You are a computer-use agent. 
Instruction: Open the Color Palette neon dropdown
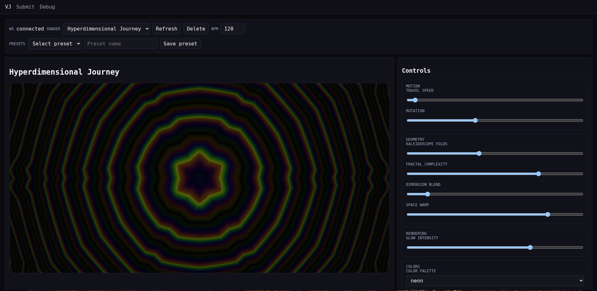pyautogui.click(x=495, y=281)
